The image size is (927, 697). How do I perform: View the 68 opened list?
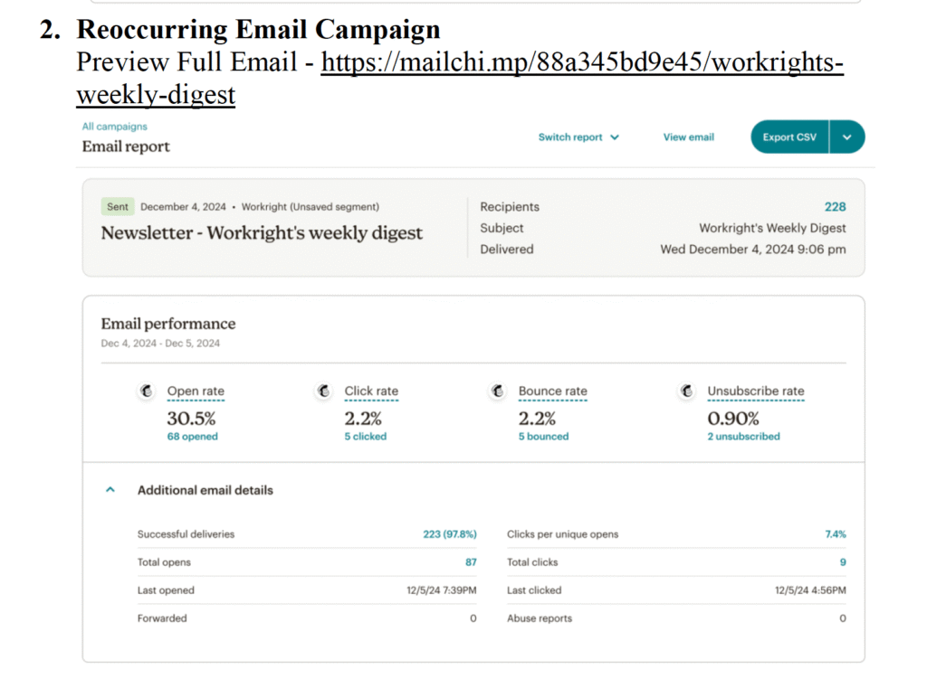(x=192, y=437)
